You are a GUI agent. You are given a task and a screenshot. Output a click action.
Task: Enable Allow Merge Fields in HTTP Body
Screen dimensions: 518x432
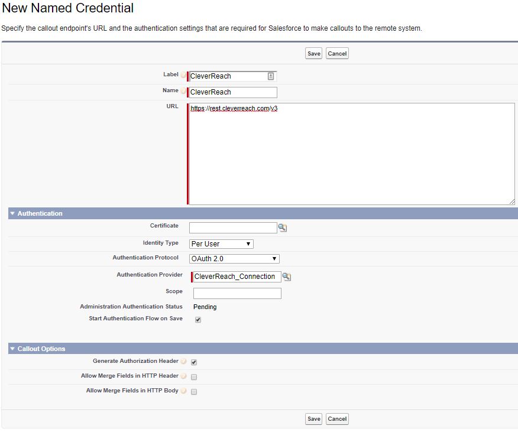click(x=194, y=392)
